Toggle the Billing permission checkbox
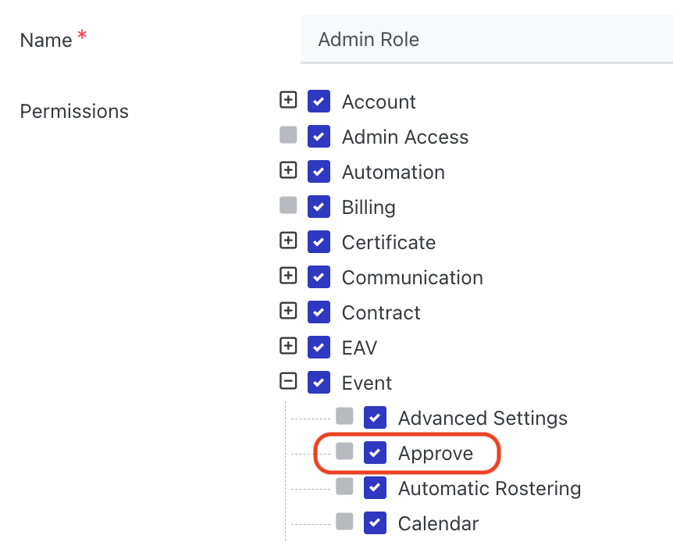 (x=319, y=207)
